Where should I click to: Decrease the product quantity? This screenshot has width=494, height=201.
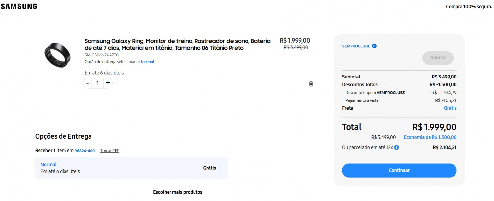(87, 83)
